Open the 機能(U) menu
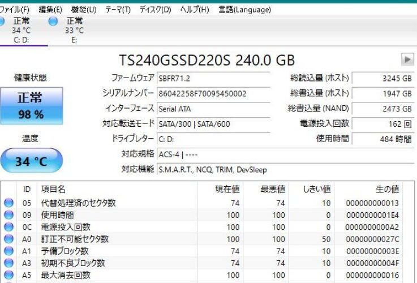417x283 pixels. 84,10
